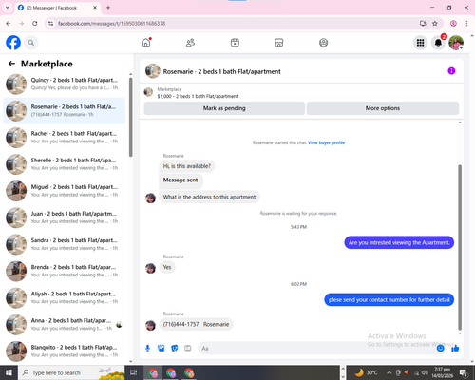
Task: Open the Reels video icon
Action: [x=235, y=43]
